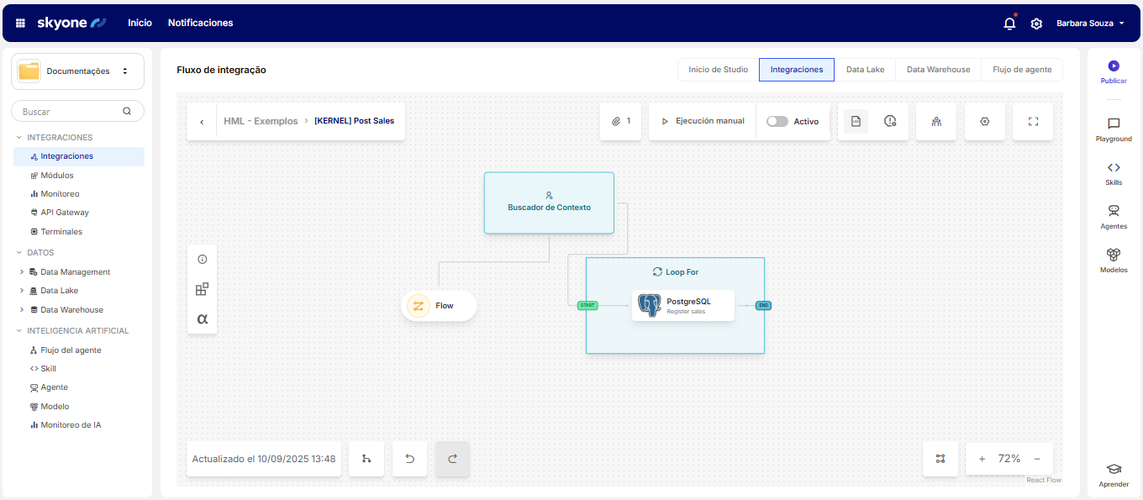Expand the Data Lake sidebar item
Screen dimensions: 1143x500
[x=22, y=291]
